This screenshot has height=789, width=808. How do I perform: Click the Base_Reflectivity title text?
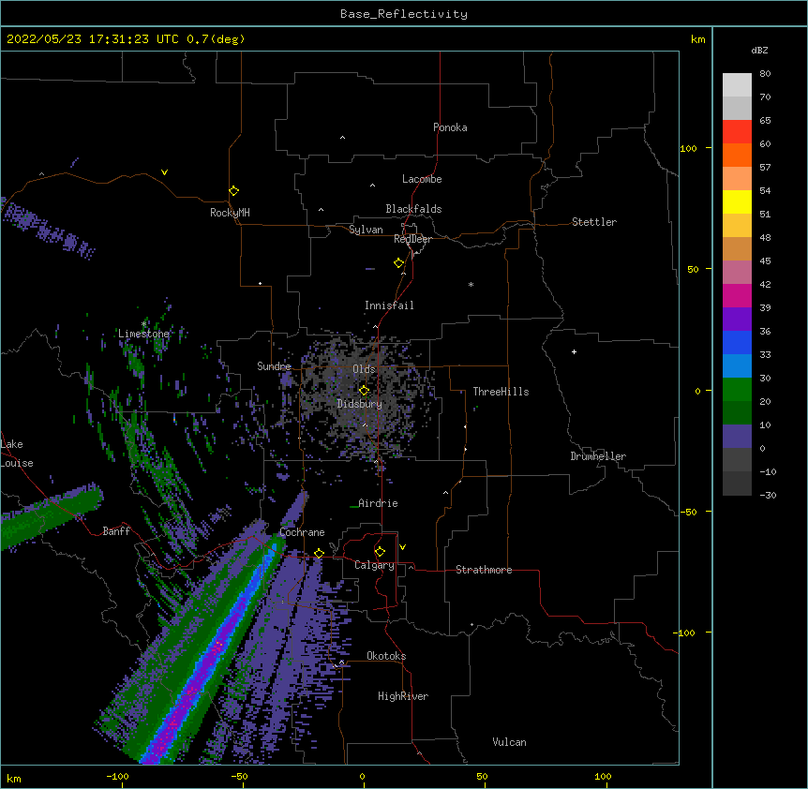click(x=404, y=14)
